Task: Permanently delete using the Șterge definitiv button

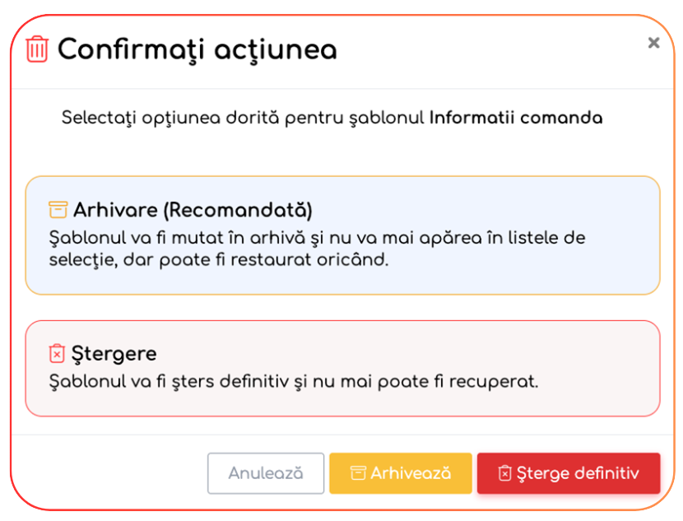Action: click(569, 473)
